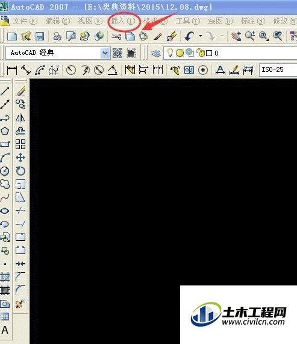
Task: Open the 视图(V) menu
Action: [x=90, y=21]
